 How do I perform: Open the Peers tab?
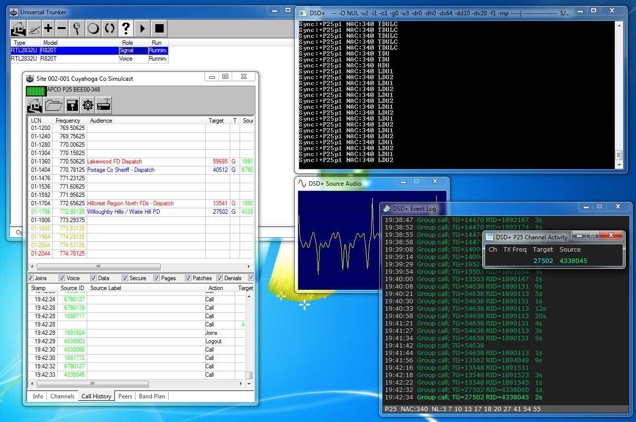coord(125,396)
